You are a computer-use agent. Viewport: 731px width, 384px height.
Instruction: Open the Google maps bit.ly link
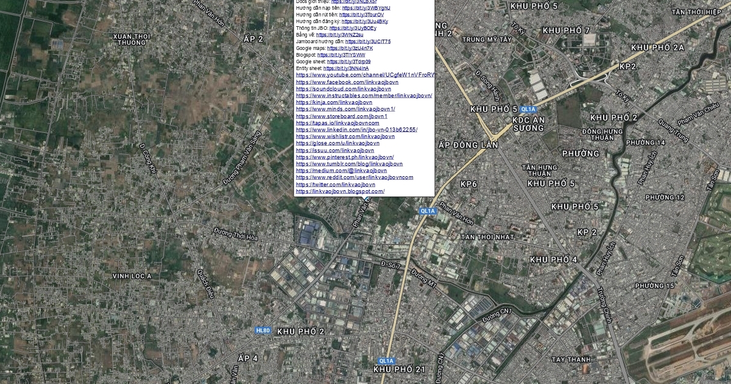[x=350, y=48]
